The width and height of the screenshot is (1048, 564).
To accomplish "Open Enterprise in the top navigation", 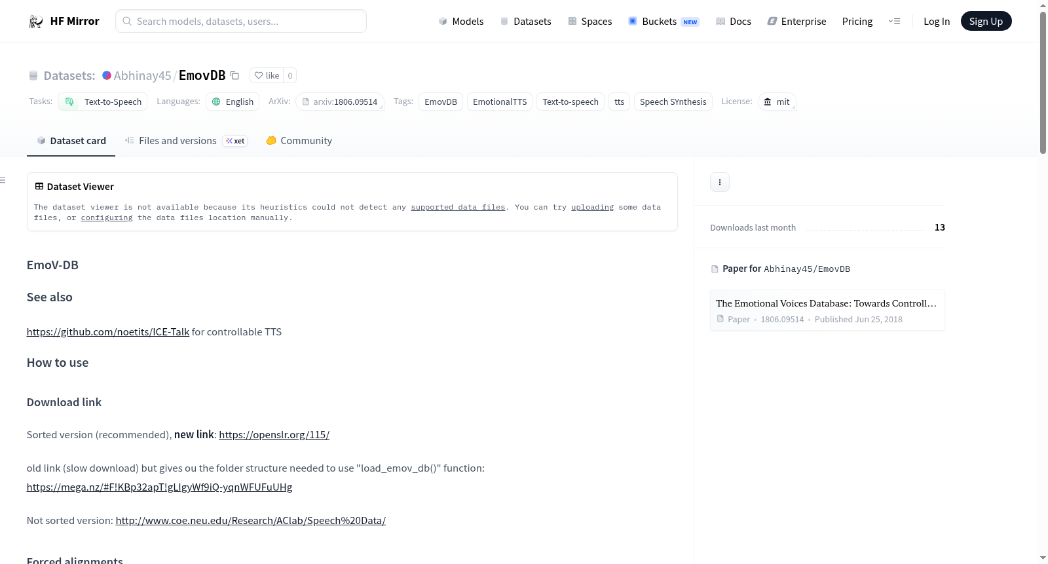I will [x=796, y=21].
